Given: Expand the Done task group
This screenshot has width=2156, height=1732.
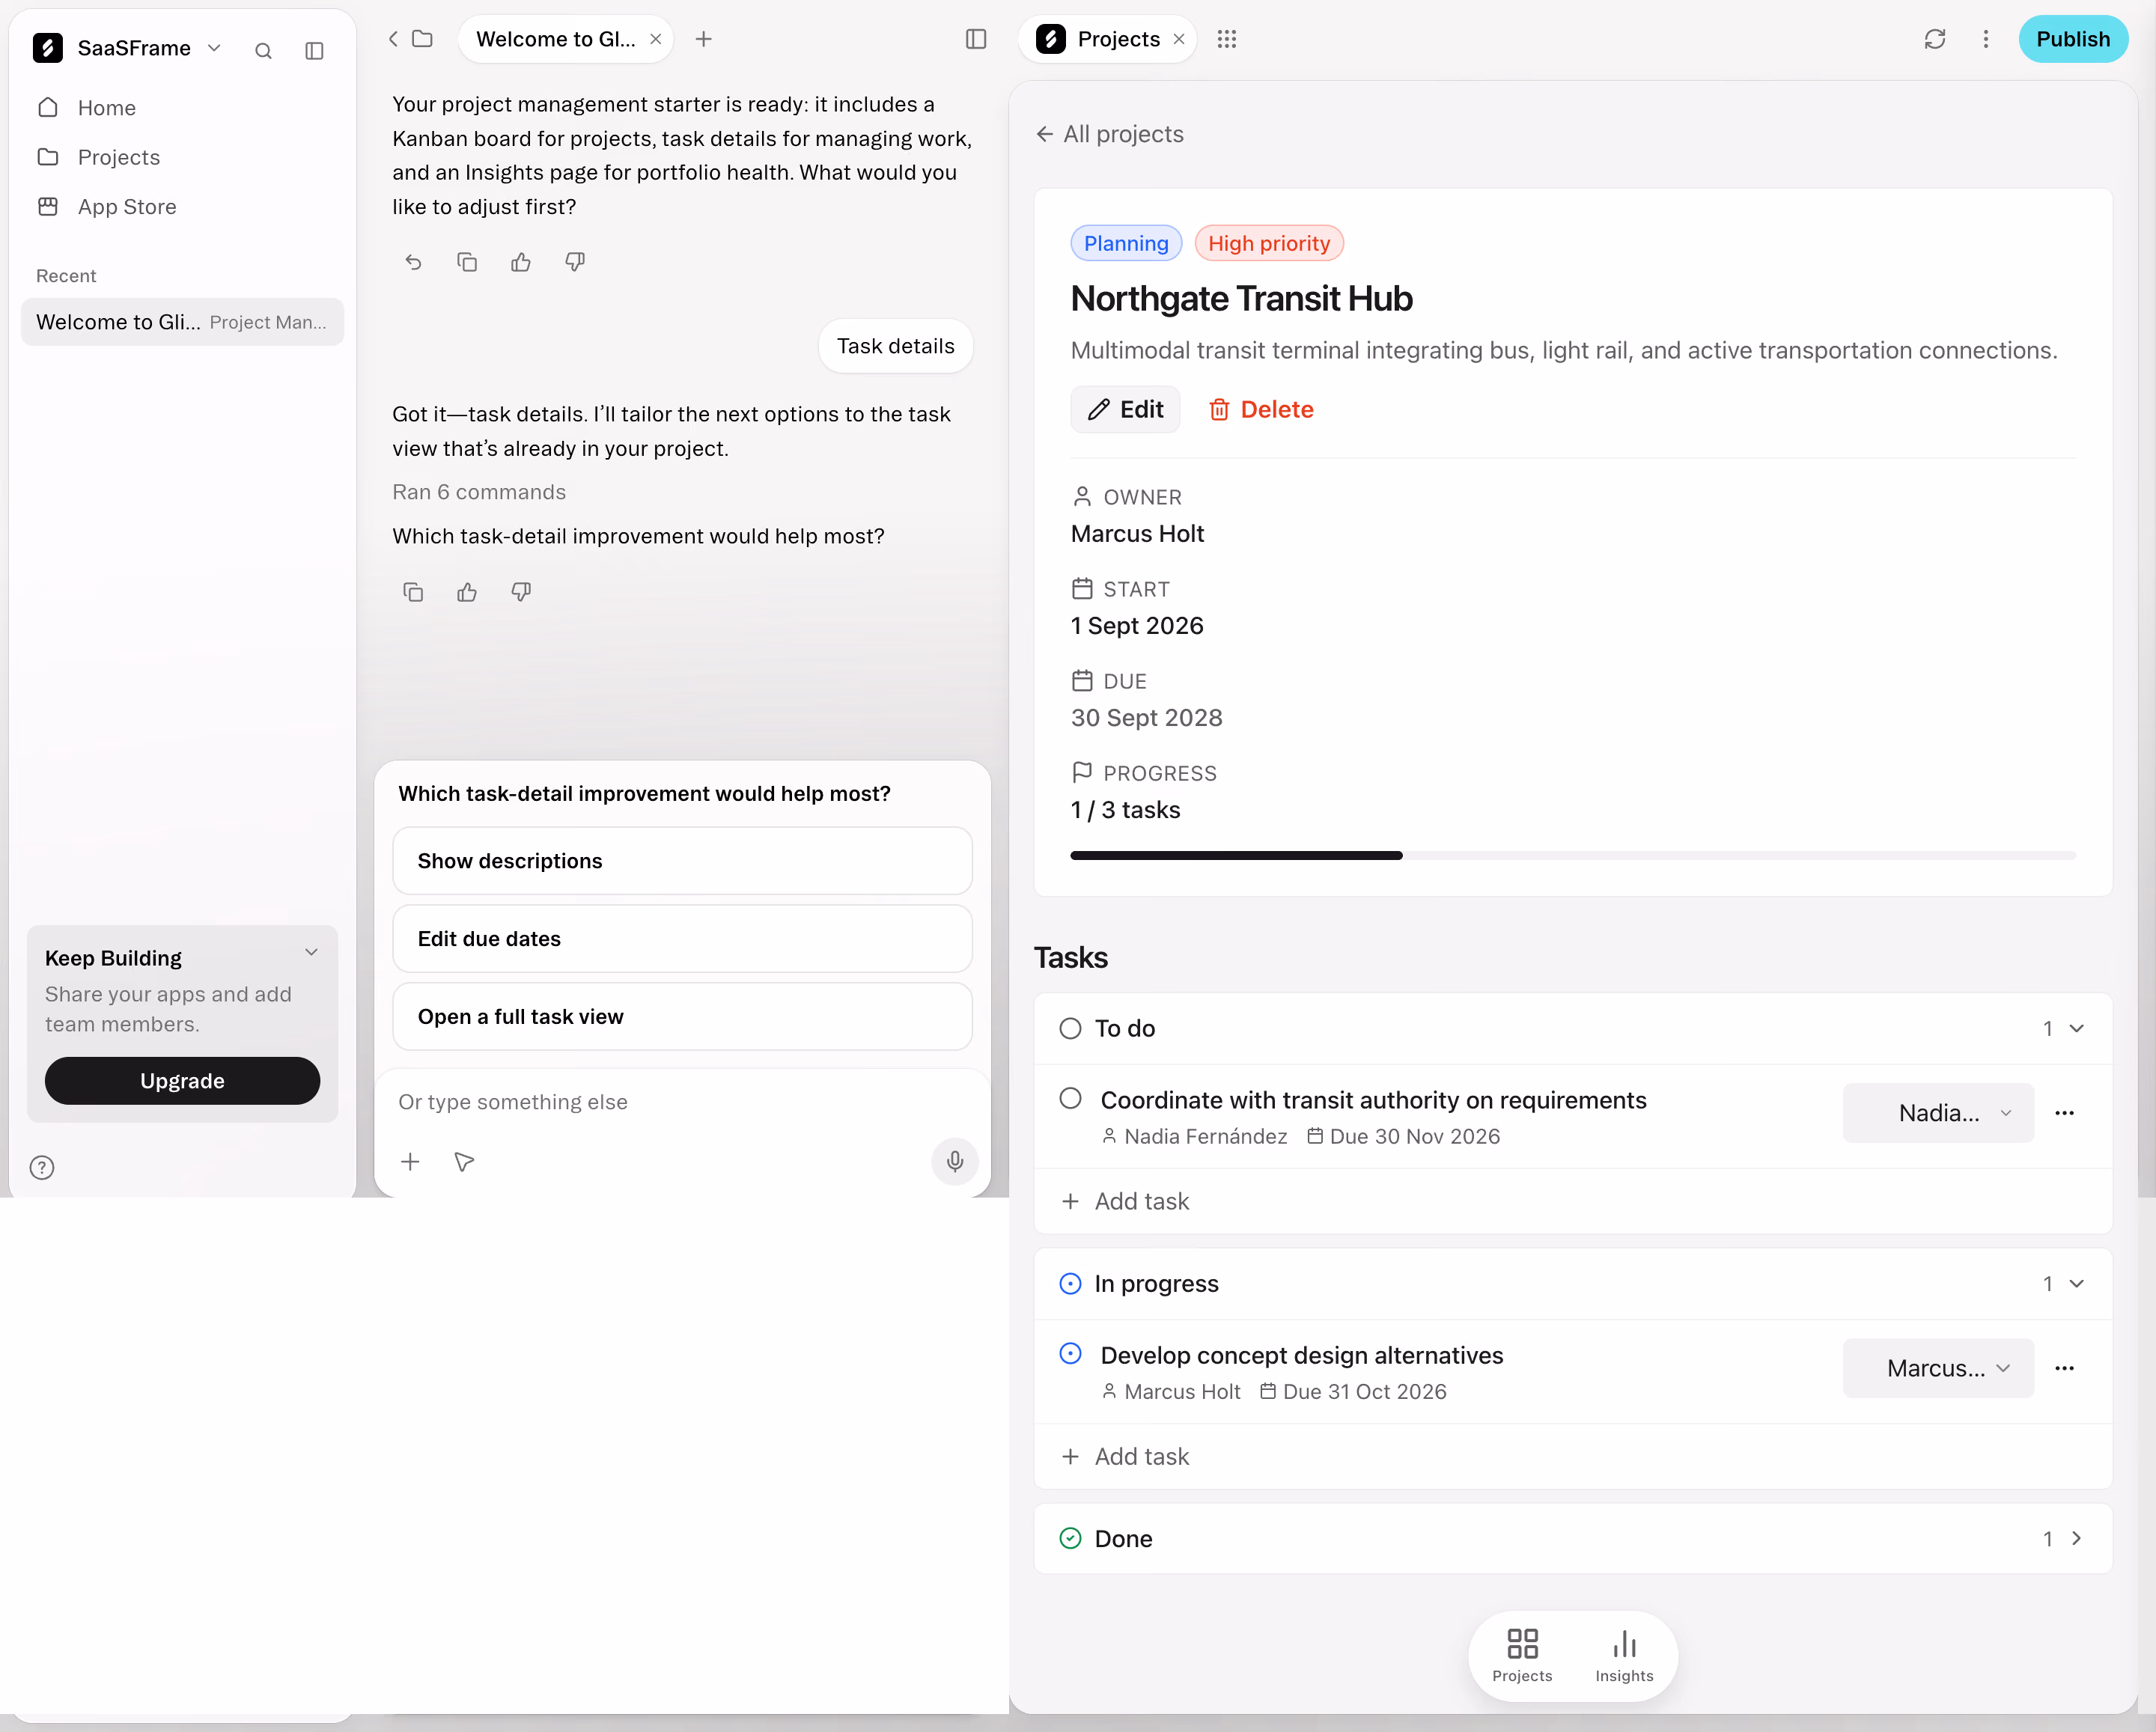Looking at the screenshot, I should pos(2077,1538).
